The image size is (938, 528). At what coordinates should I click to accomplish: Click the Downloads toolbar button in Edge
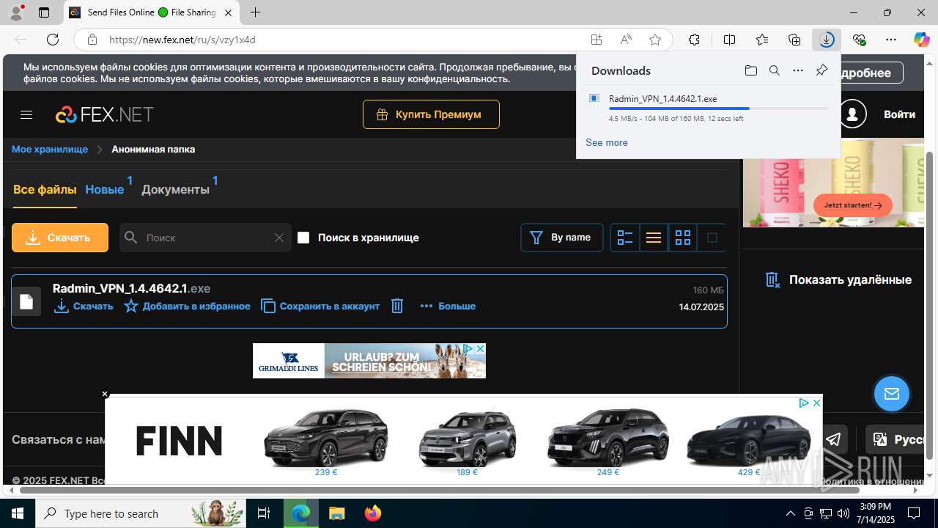coord(827,40)
